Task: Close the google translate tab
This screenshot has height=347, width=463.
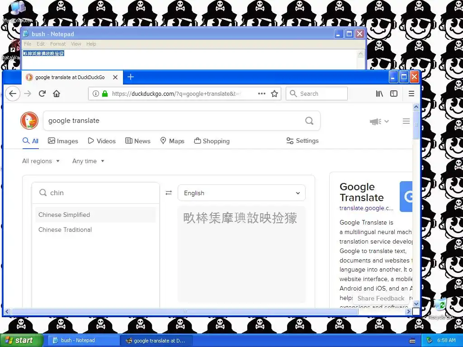Action: click(x=115, y=77)
